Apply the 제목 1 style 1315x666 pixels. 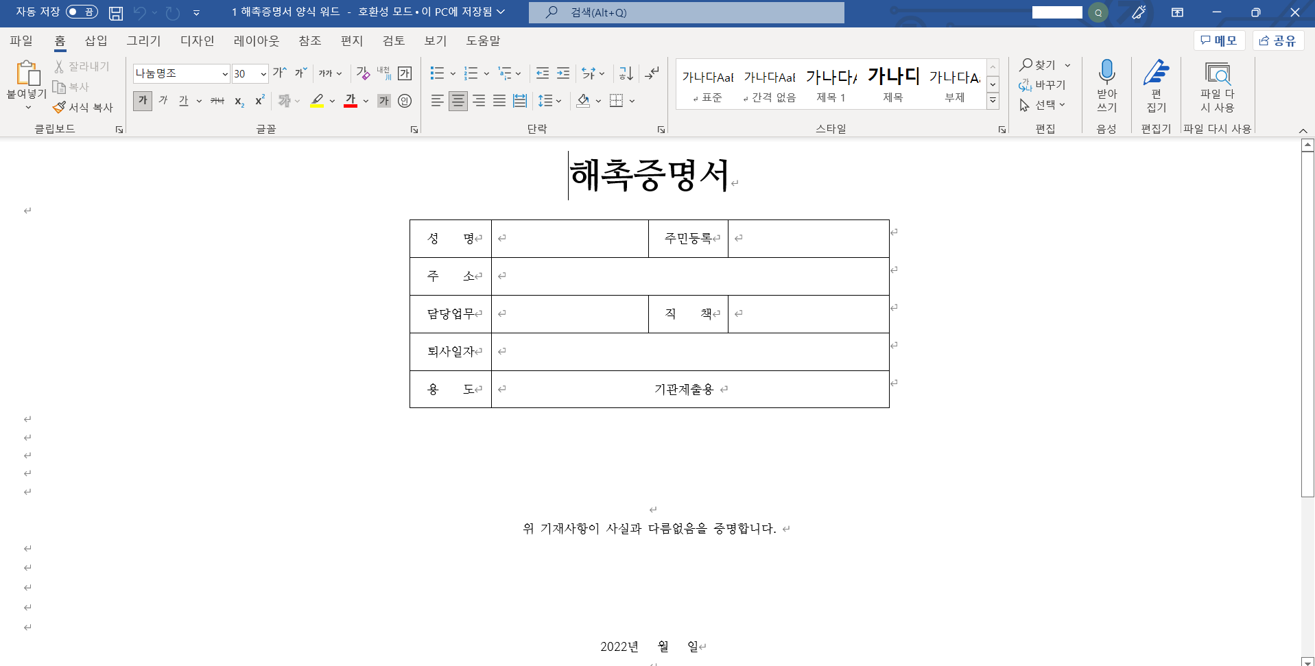(831, 85)
